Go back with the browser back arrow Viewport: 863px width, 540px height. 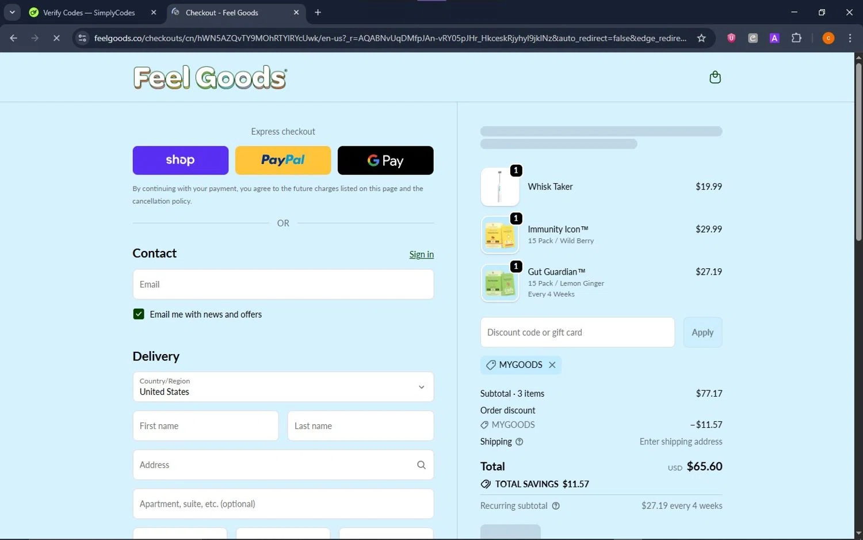tap(14, 38)
